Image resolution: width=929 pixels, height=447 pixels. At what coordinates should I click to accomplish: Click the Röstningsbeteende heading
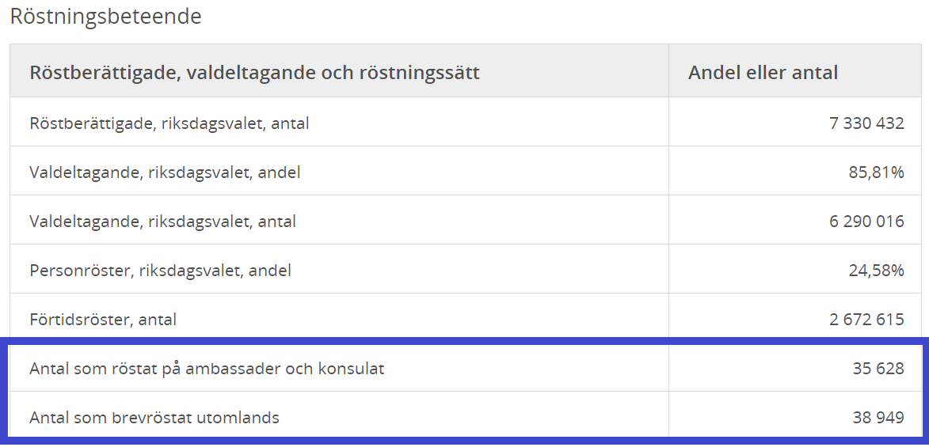pos(105,17)
